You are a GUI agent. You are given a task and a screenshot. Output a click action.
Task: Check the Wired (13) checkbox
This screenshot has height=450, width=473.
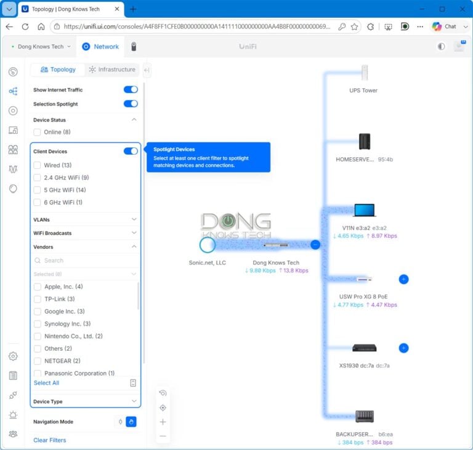click(37, 165)
